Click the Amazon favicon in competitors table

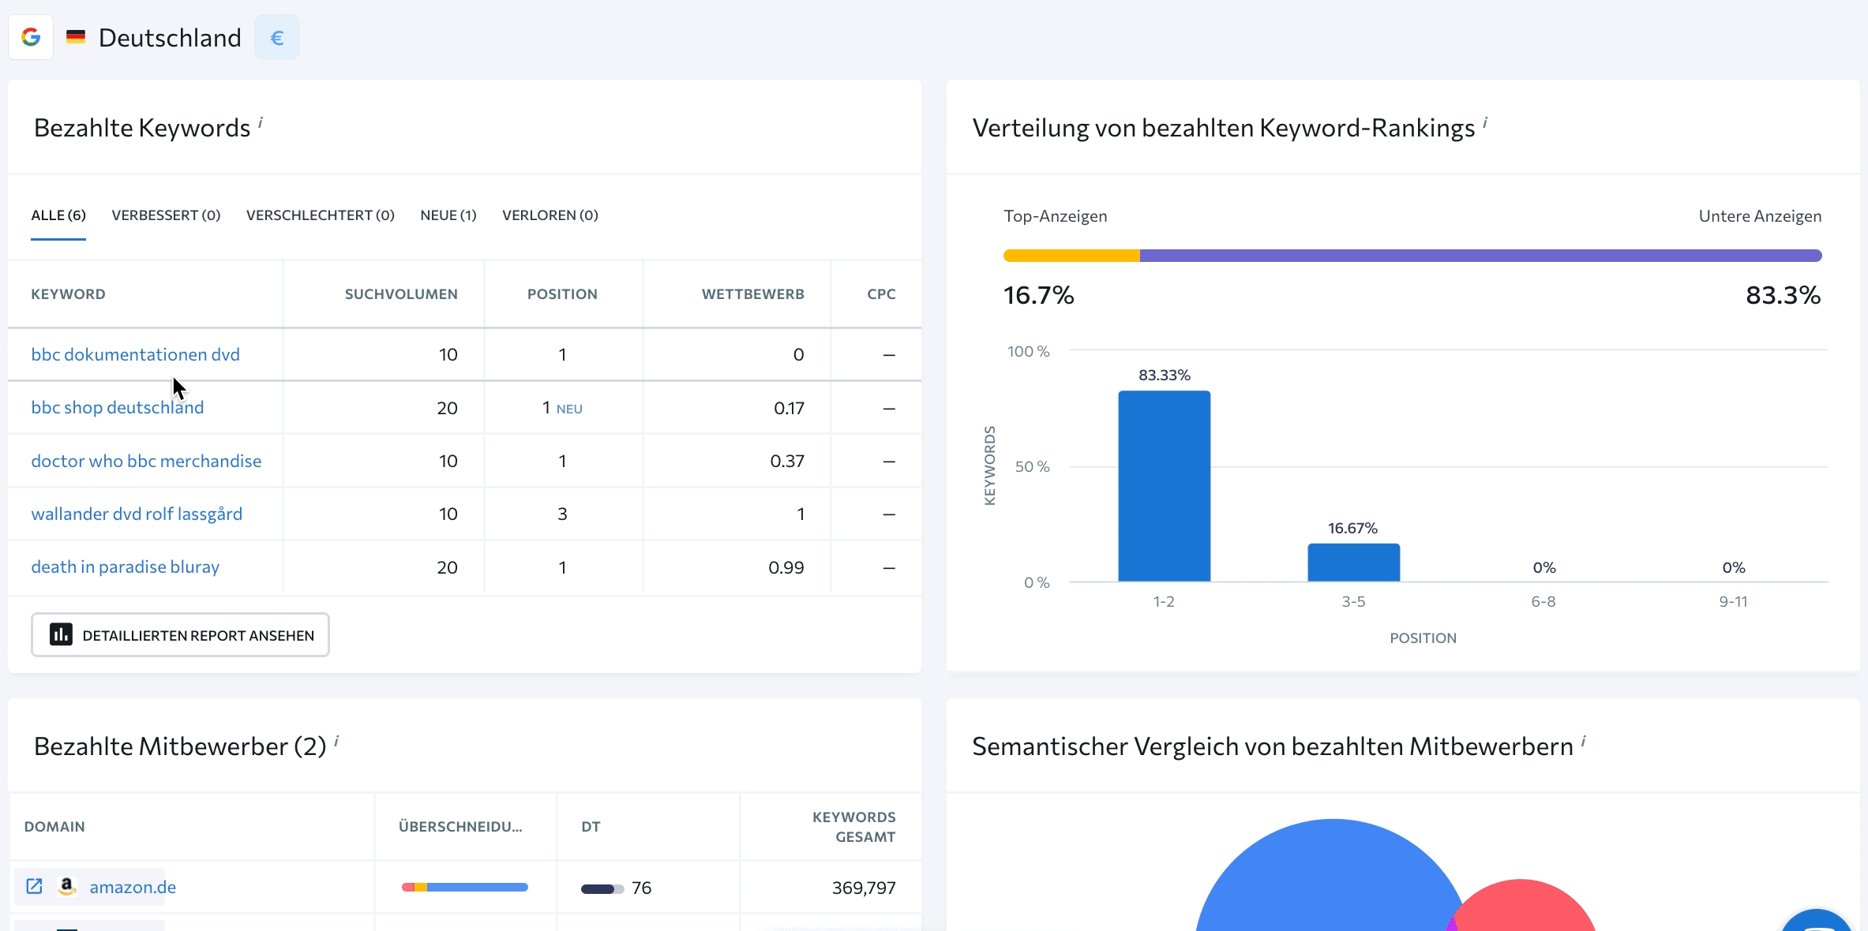(67, 886)
